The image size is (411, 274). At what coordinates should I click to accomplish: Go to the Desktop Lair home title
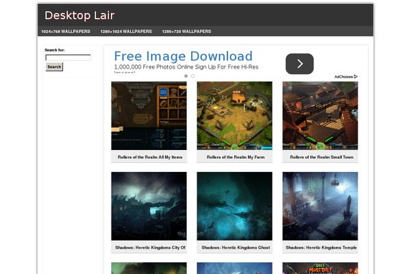[x=79, y=16]
